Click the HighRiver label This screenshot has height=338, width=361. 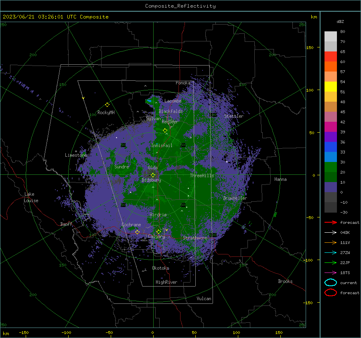pyautogui.click(x=166, y=282)
